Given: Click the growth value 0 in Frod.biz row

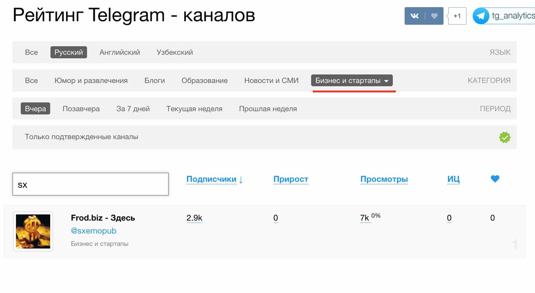Looking at the screenshot, I should [x=276, y=218].
